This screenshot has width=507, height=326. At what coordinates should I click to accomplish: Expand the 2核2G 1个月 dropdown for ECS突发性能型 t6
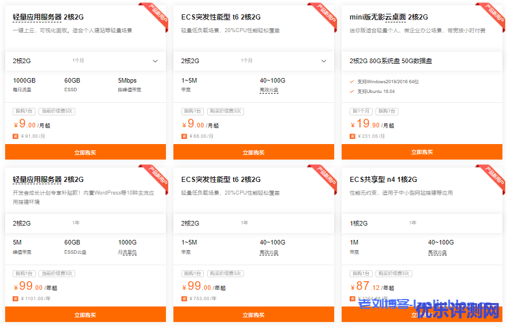tap(323, 61)
